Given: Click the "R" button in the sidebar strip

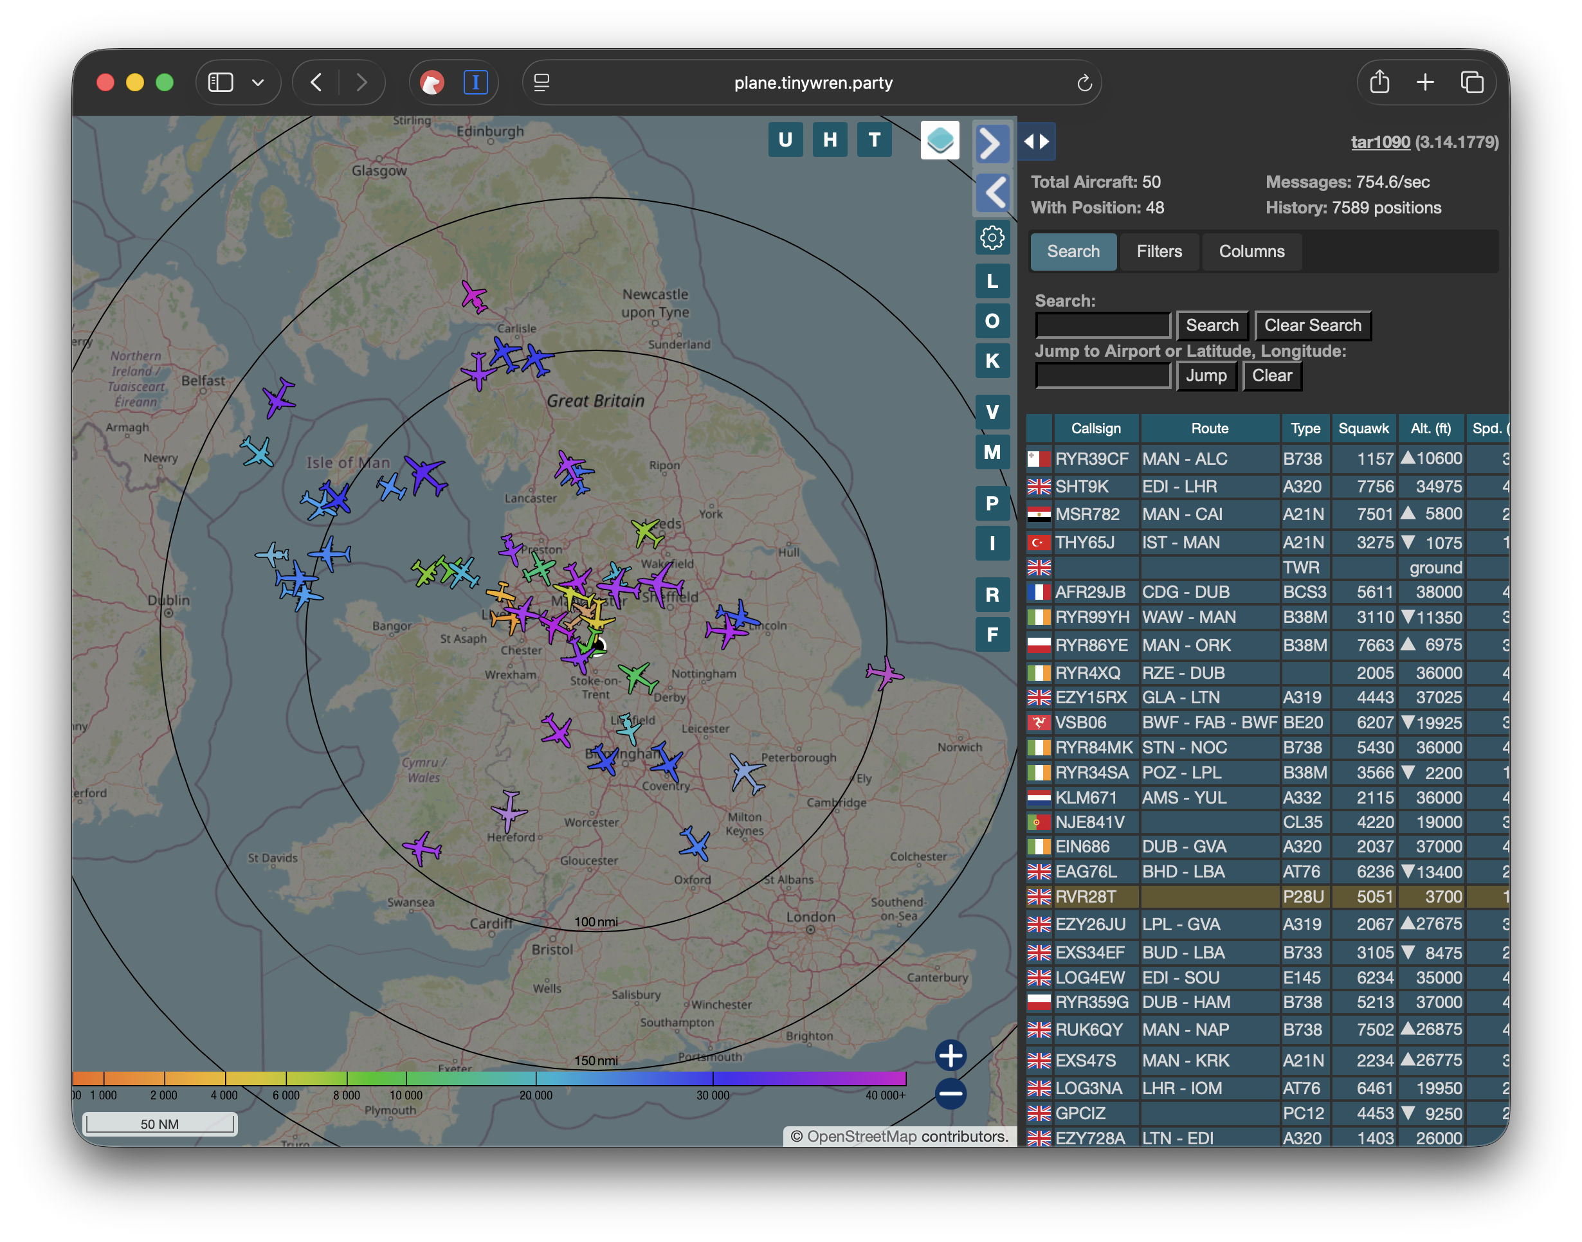Looking at the screenshot, I should click(x=992, y=595).
